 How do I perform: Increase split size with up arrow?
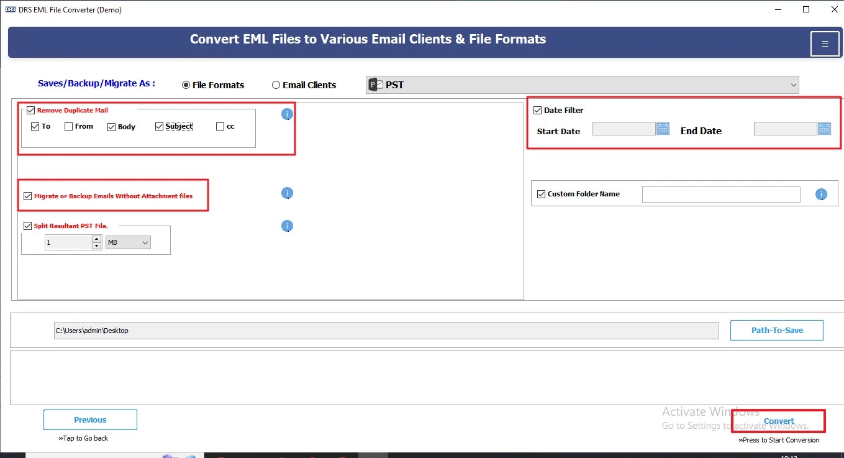[96, 239]
